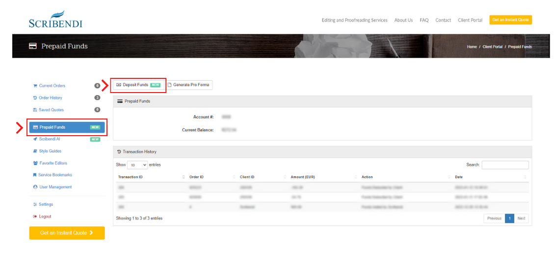Click the Saved Quotes count badge
The image size is (555, 264).
point(97,110)
